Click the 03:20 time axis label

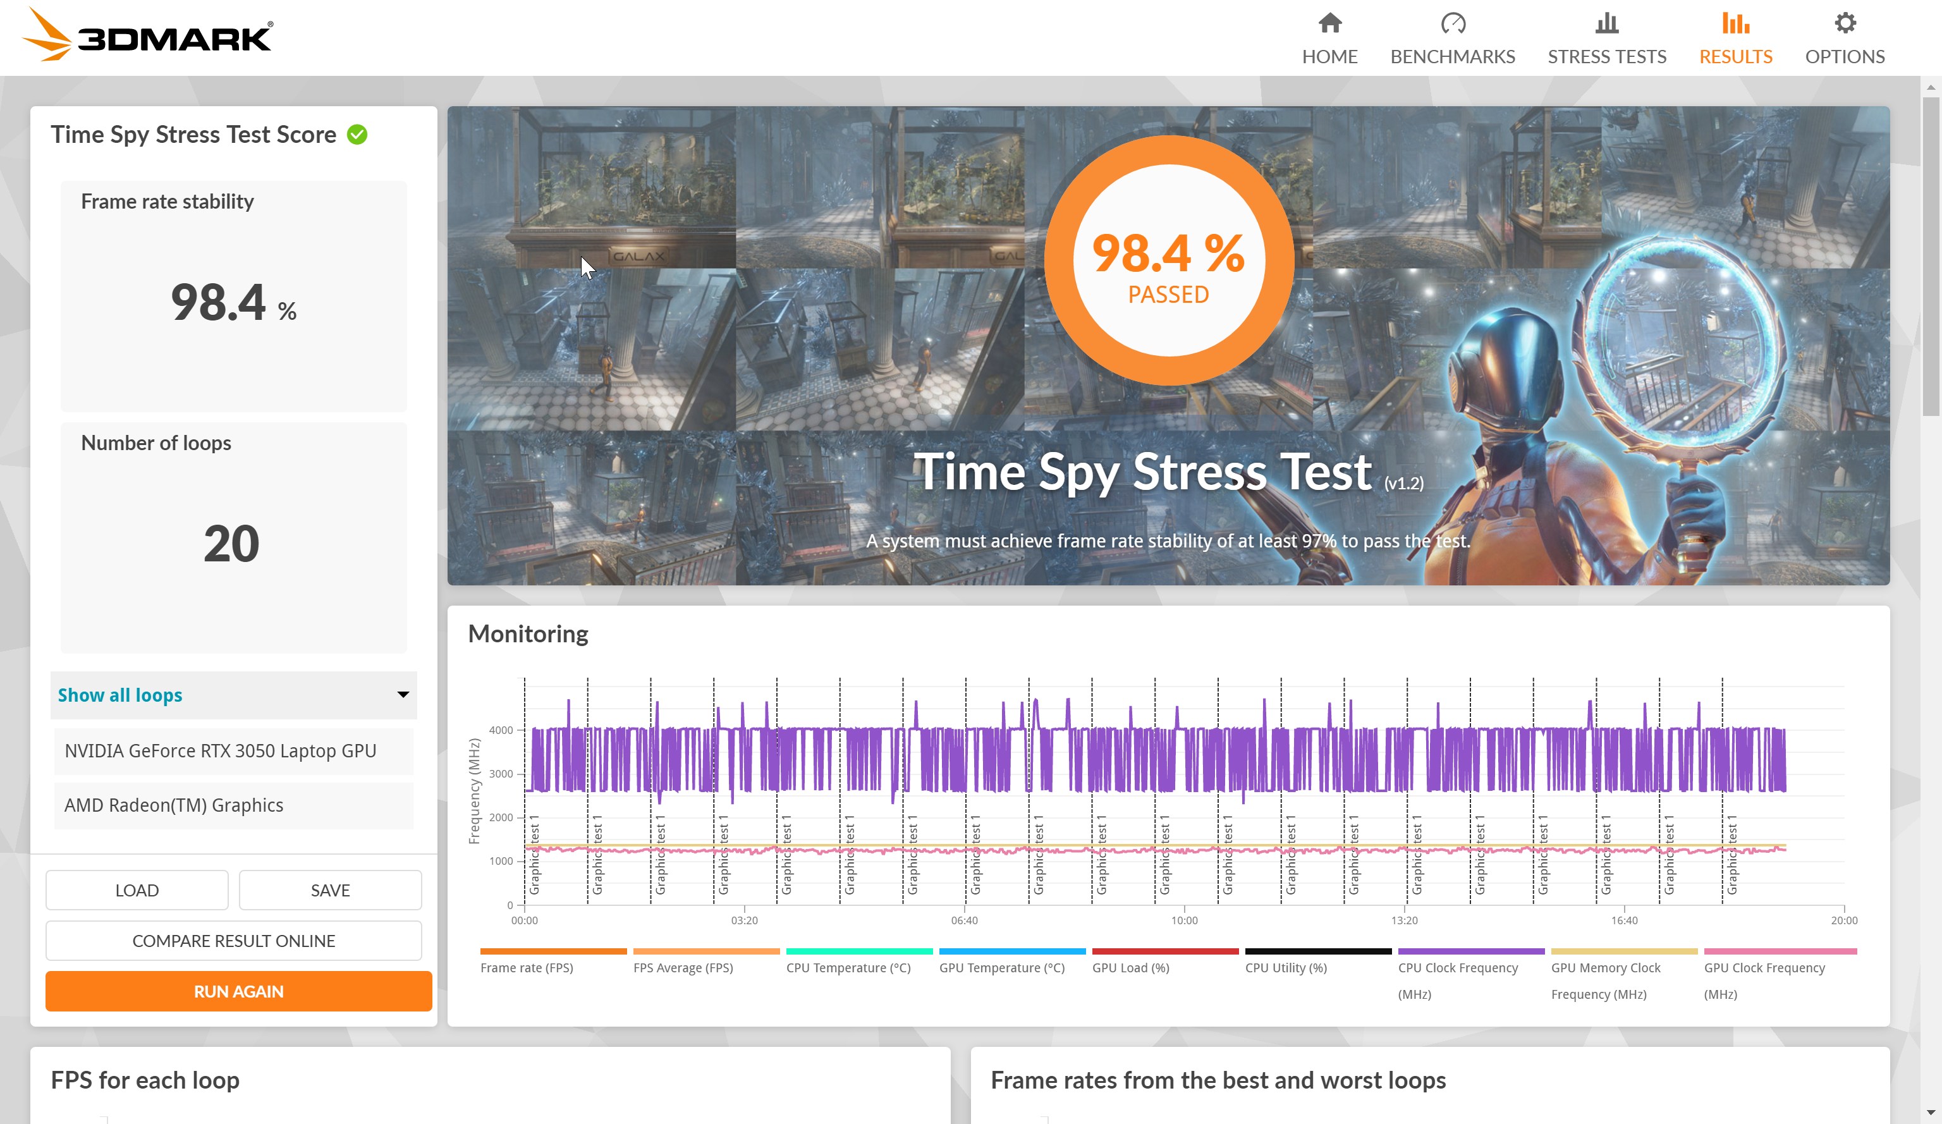(745, 920)
